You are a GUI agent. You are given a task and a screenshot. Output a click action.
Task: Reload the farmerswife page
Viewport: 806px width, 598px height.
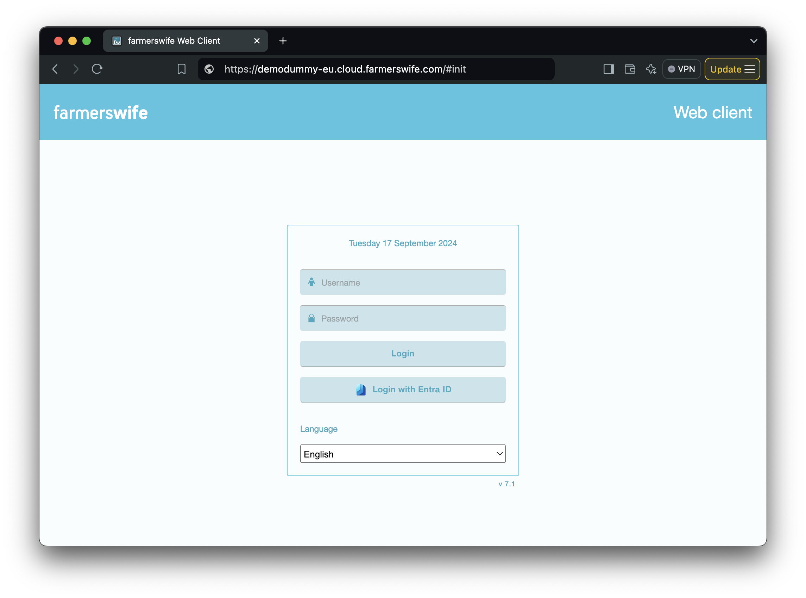click(97, 69)
